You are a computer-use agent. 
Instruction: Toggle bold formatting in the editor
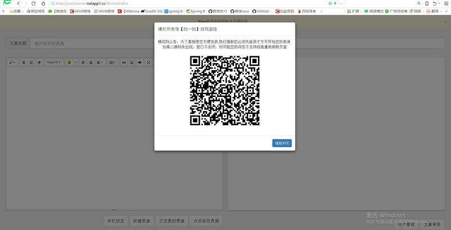pyautogui.click(x=24, y=63)
